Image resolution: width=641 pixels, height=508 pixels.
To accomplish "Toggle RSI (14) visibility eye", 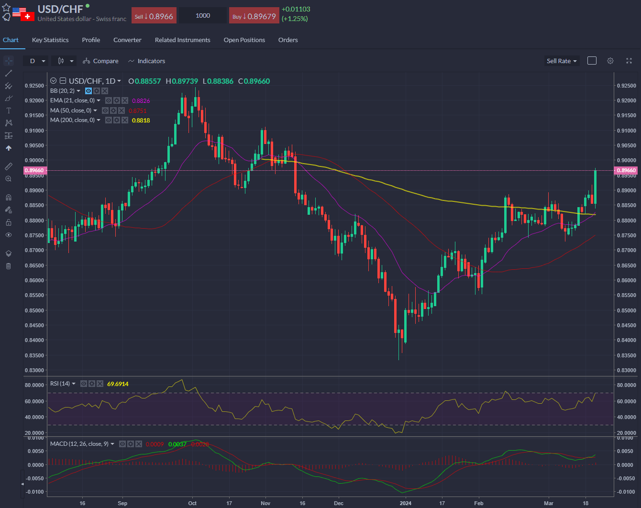I will pos(84,384).
